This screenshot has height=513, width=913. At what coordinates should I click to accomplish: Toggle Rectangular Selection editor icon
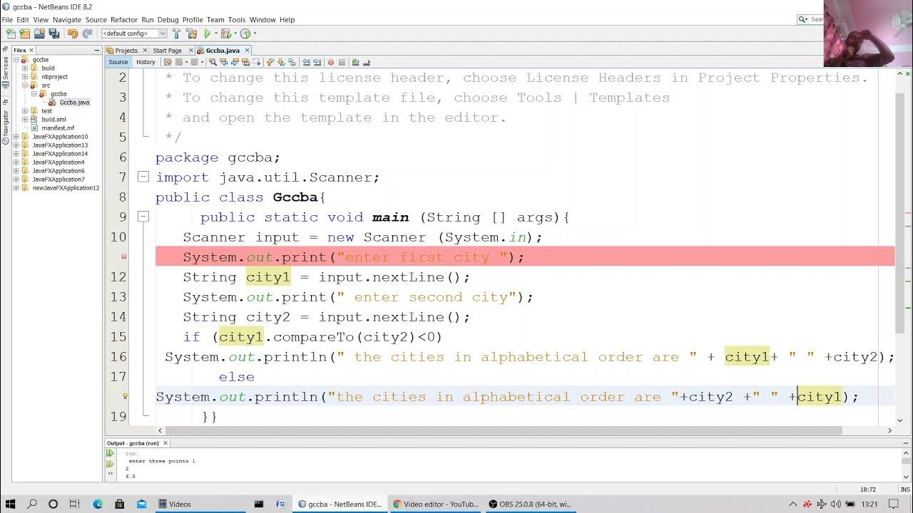(256, 62)
